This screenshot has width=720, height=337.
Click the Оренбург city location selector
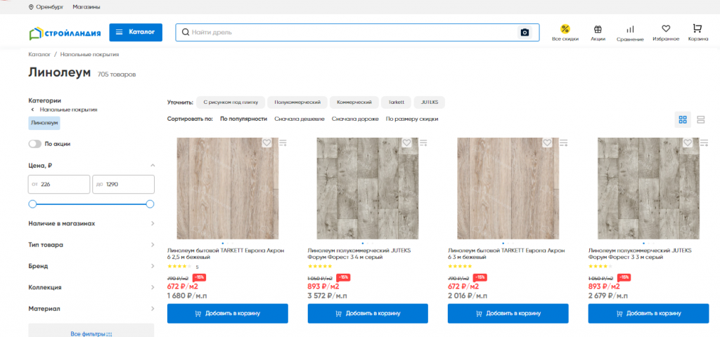click(x=46, y=7)
